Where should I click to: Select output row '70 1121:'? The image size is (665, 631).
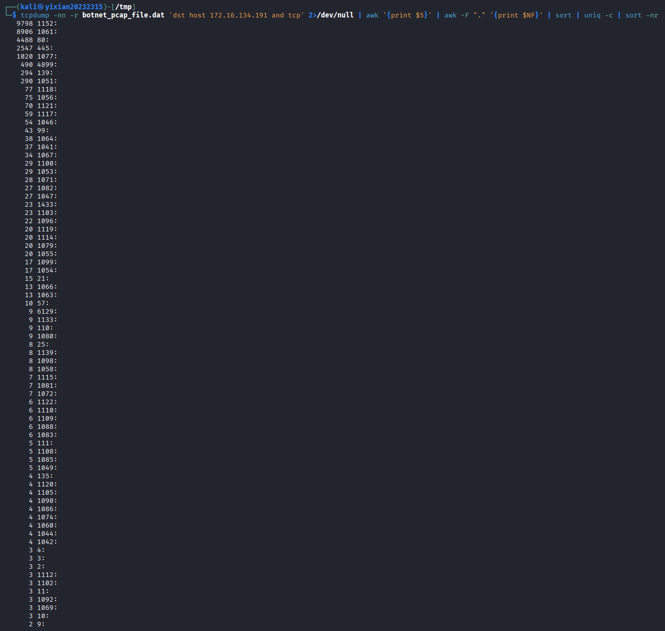pos(41,106)
